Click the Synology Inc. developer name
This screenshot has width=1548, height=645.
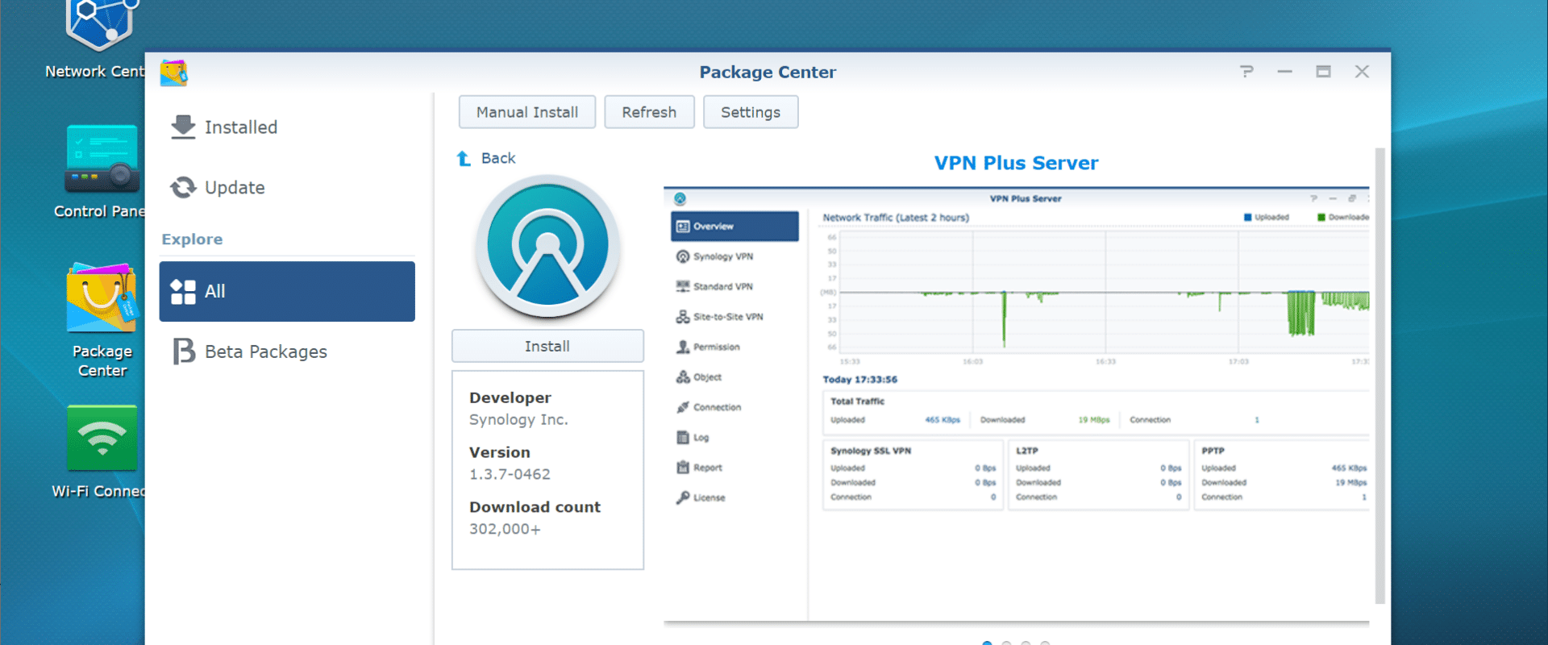pyautogui.click(x=518, y=419)
